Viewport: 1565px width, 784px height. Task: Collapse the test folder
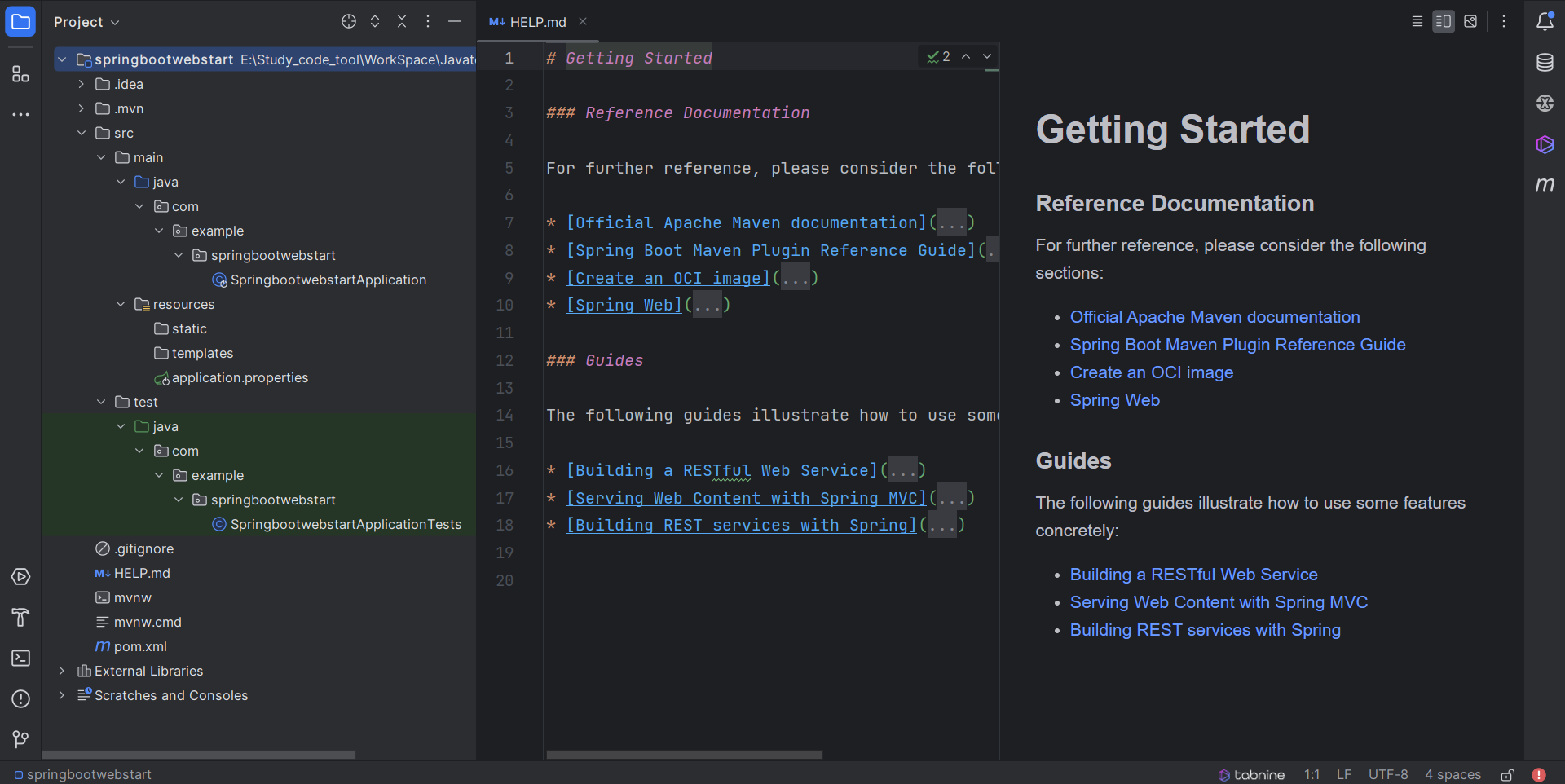coord(101,402)
